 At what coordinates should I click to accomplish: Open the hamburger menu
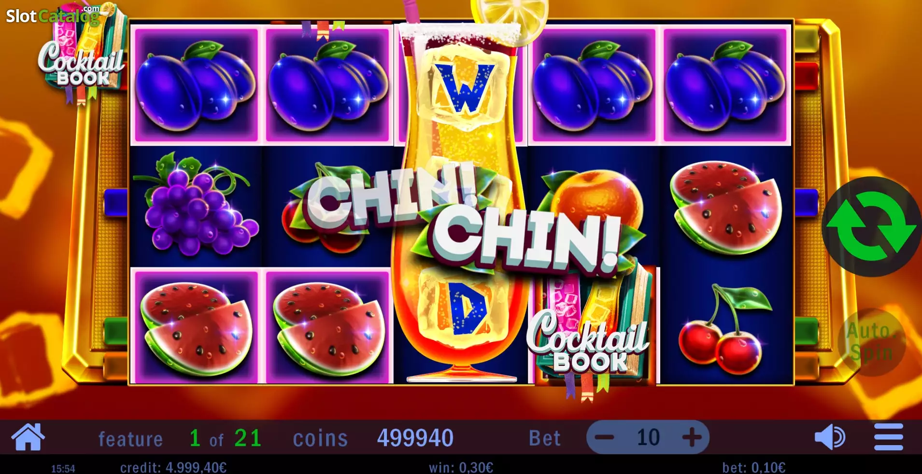point(888,437)
